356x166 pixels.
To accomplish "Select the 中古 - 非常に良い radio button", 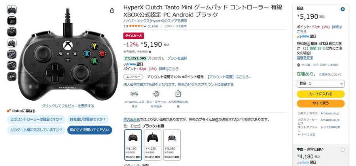I will click(343, 150).
